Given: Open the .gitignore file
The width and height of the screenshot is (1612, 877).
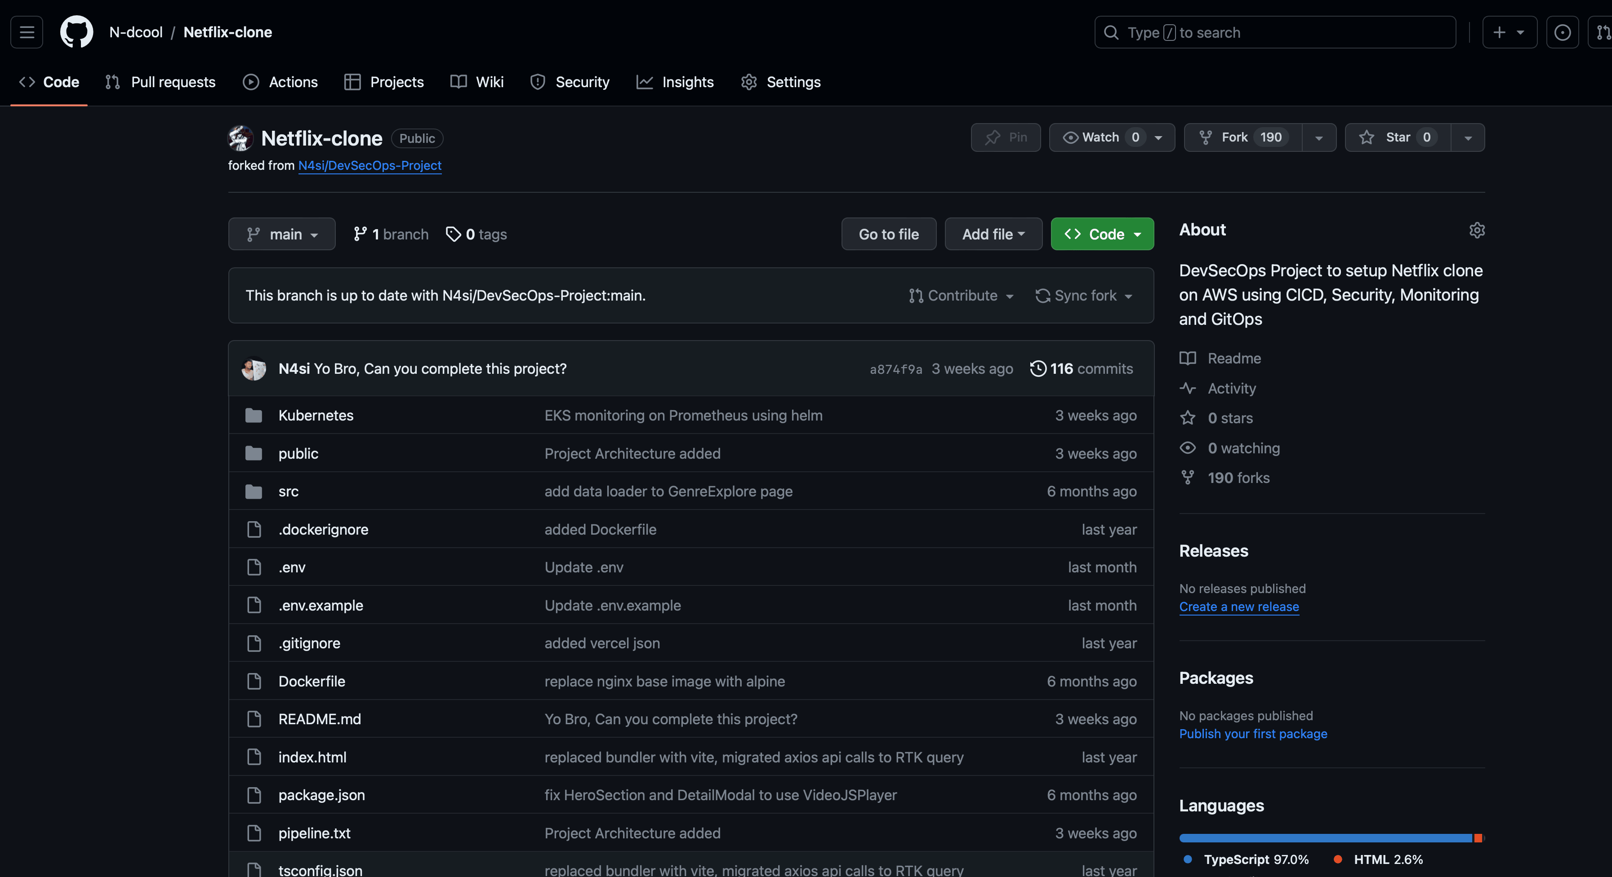Looking at the screenshot, I should [309, 643].
